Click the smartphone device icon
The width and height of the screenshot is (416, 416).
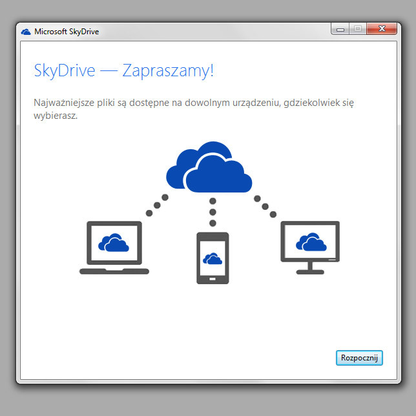point(213,258)
